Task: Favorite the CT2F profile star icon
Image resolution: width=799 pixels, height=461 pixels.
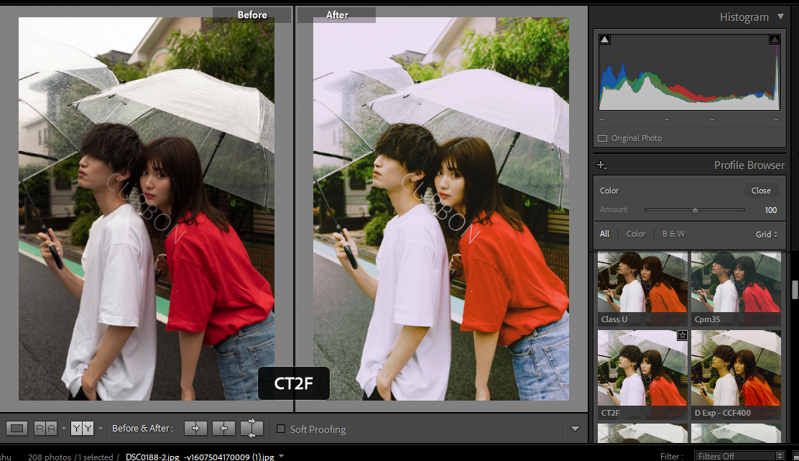Action: (x=682, y=336)
